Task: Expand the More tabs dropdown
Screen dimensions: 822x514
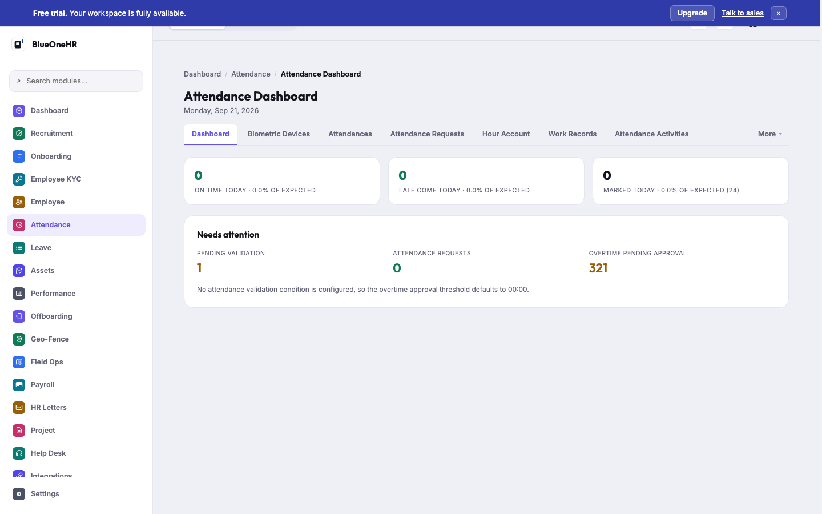Action: [770, 134]
